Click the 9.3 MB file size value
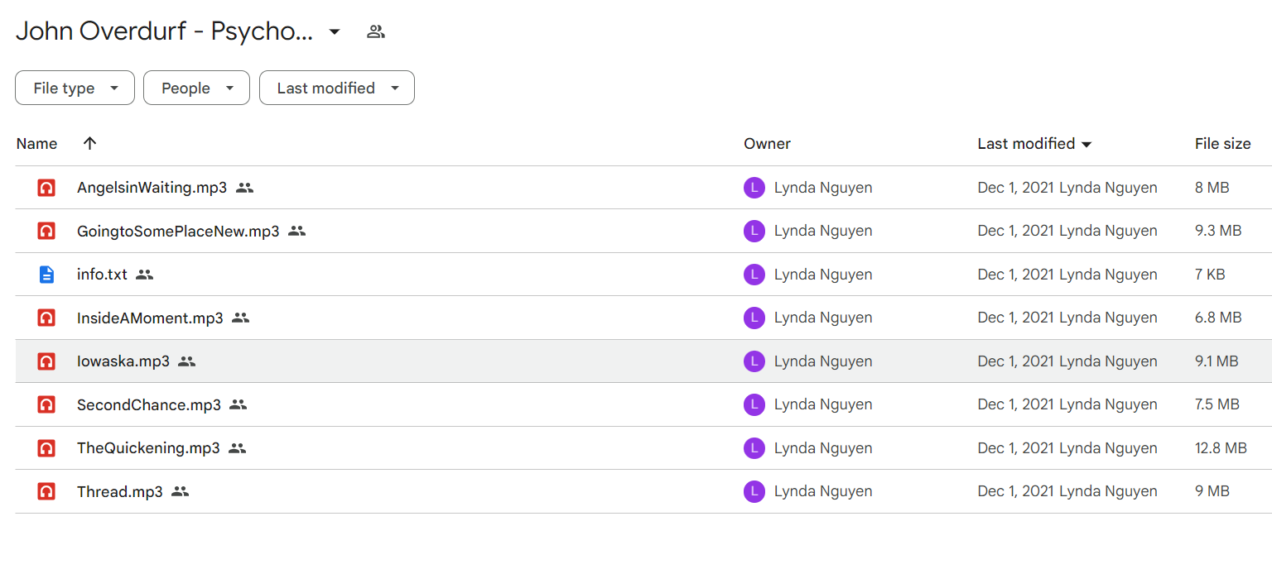 1218,231
